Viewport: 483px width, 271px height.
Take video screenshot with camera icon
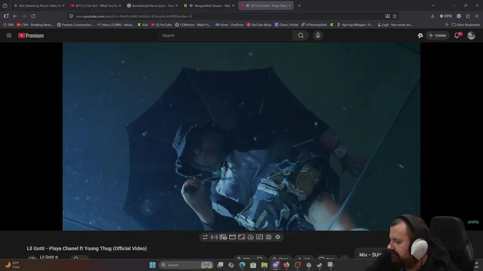(x=269, y=237)
